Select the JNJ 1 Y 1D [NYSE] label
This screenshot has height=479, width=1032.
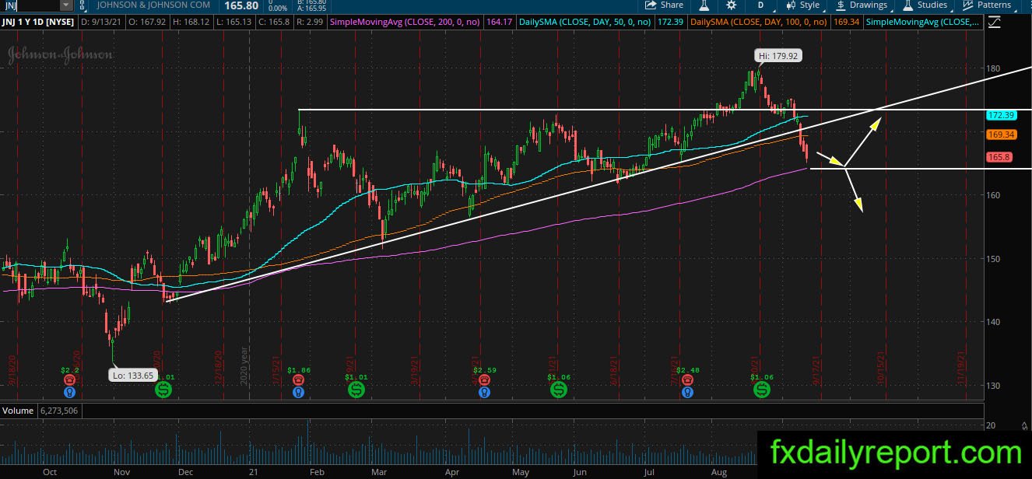pos(37,23)
